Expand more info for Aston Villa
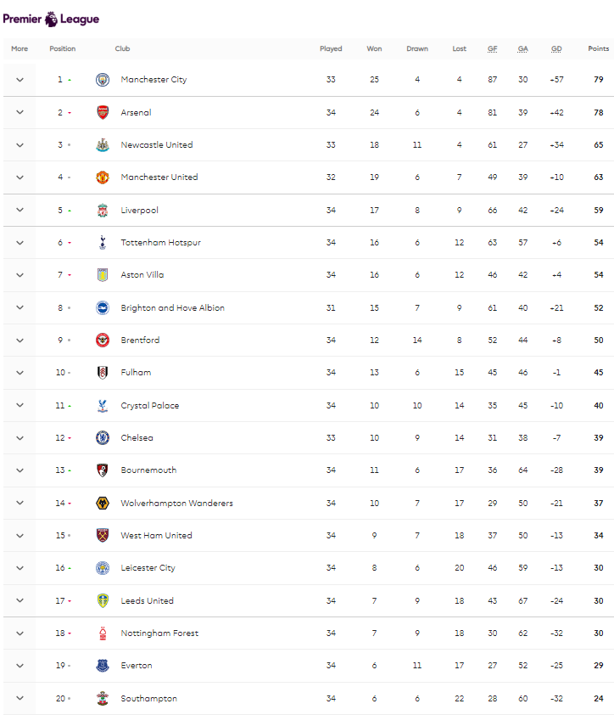 [20, 275]
